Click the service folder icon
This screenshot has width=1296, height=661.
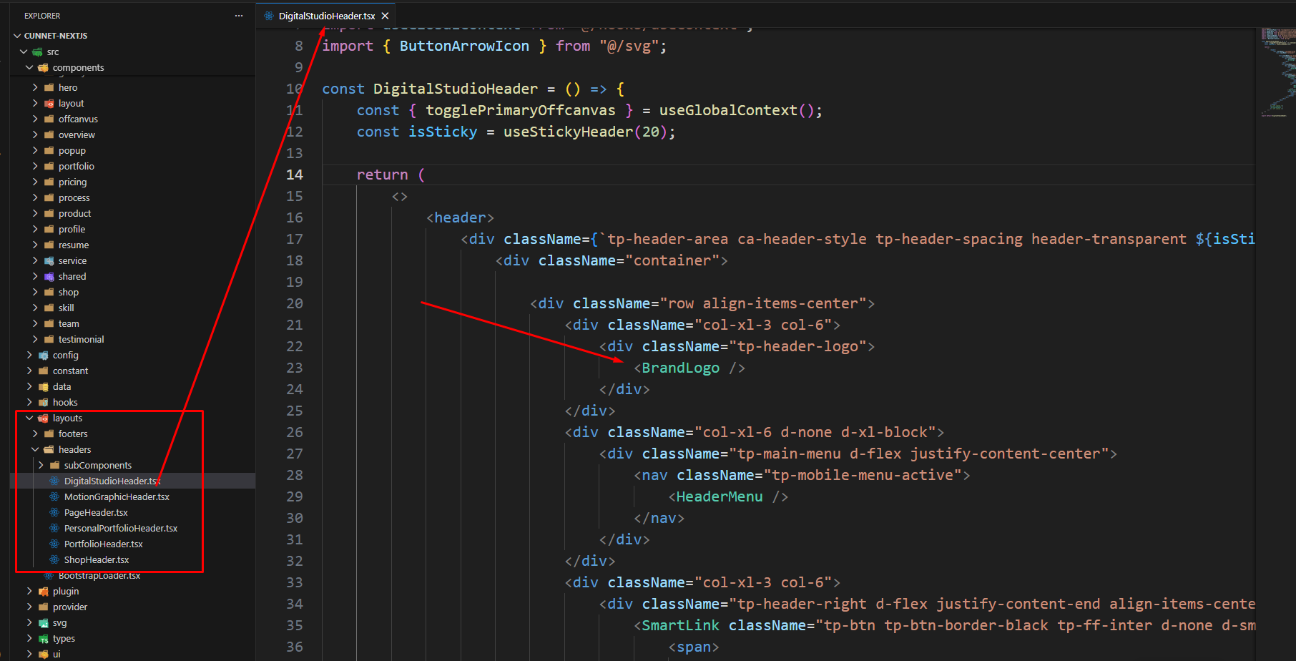point(49,261)
